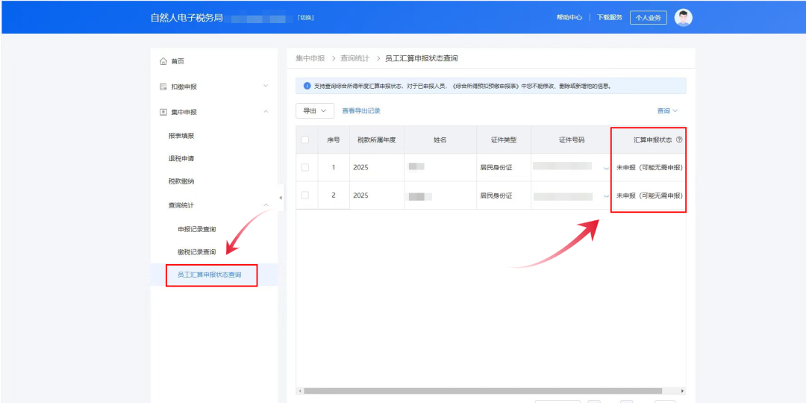Screen dimensions: 806x403
Task: Click the 税款所属年度 column header
Action: point(377,140)
